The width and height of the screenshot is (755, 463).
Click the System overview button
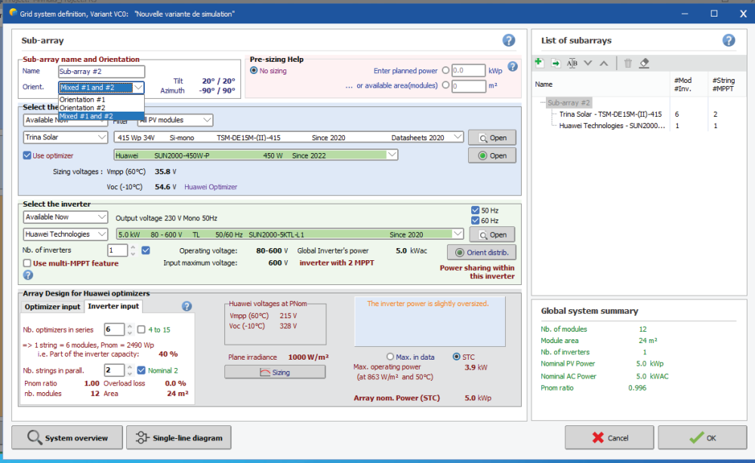[67, 437]
